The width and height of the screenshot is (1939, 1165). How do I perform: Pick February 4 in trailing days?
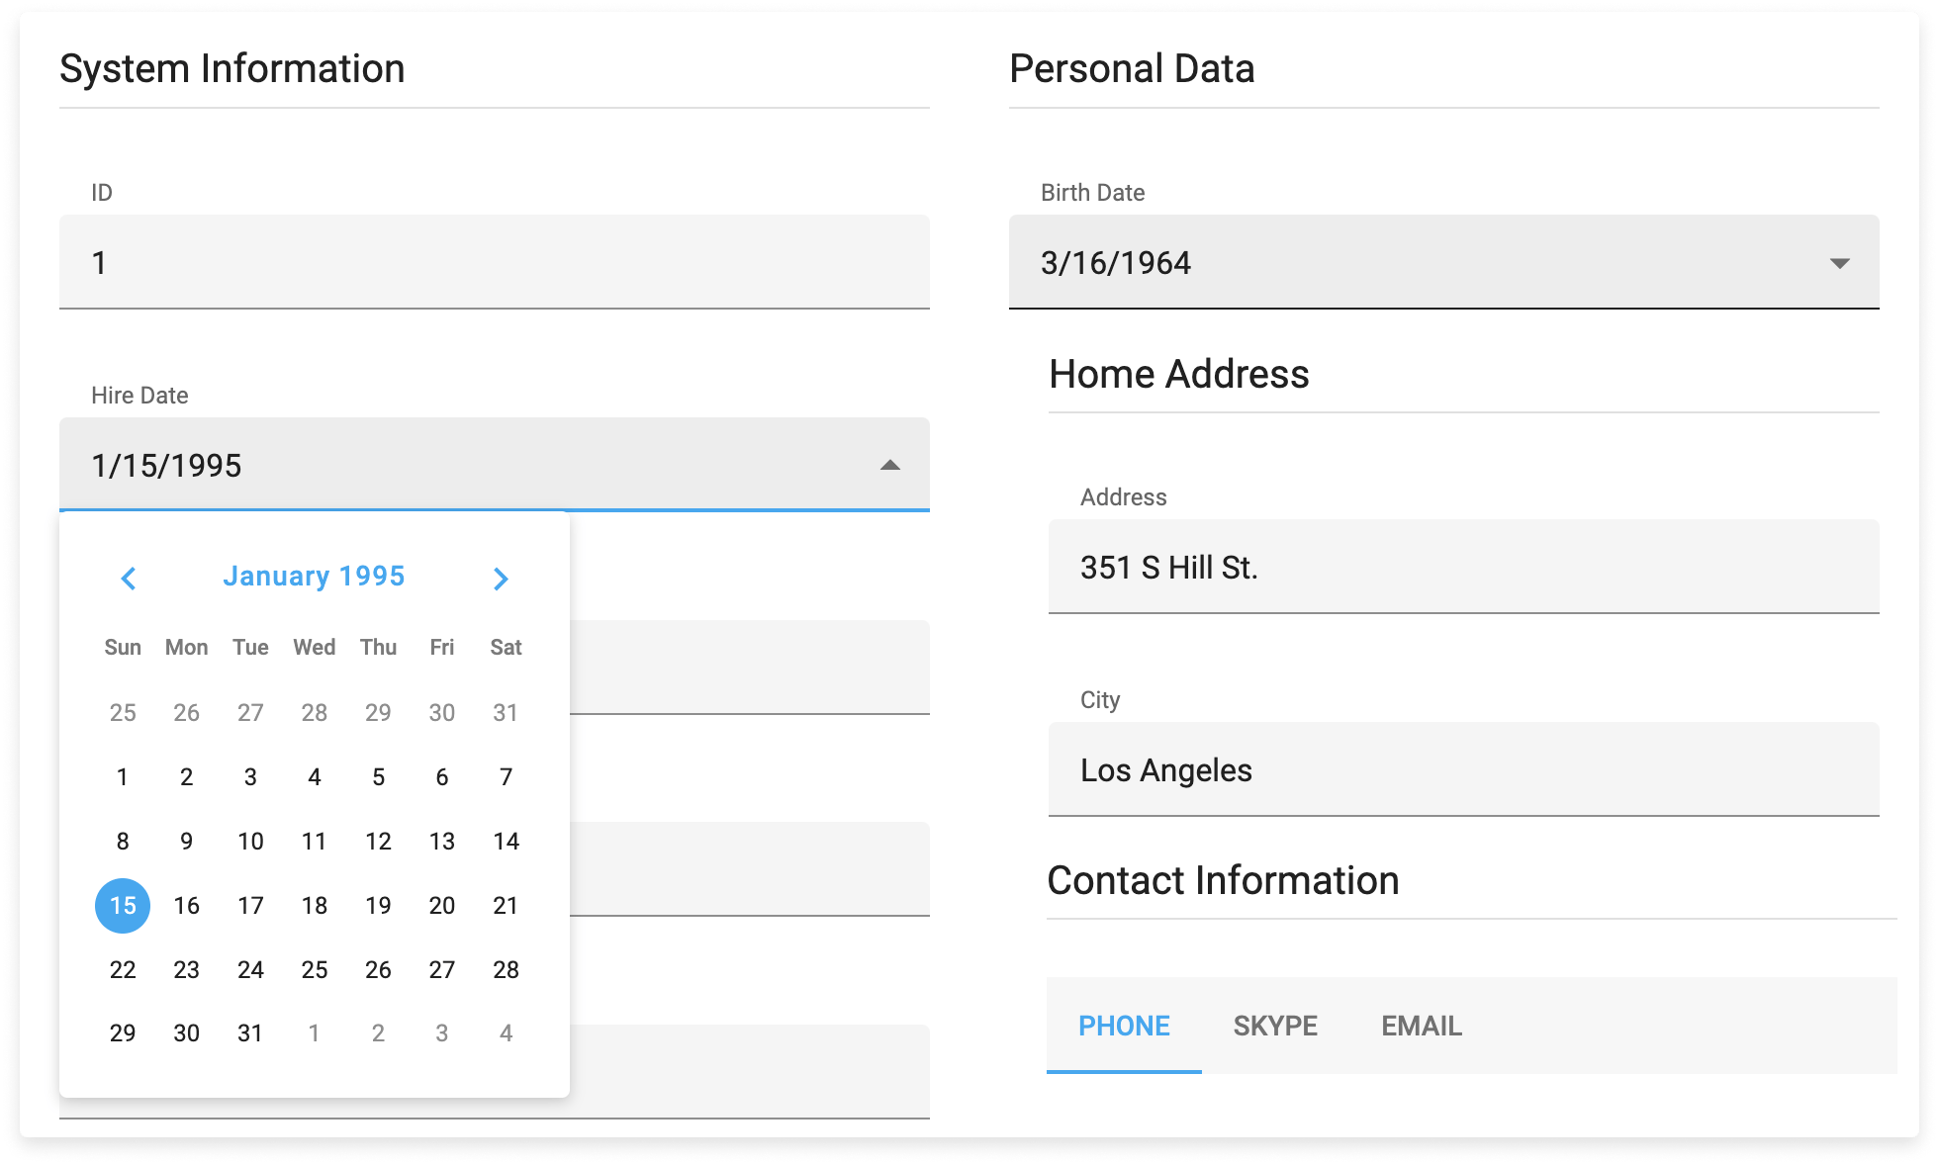(506, 1033)
